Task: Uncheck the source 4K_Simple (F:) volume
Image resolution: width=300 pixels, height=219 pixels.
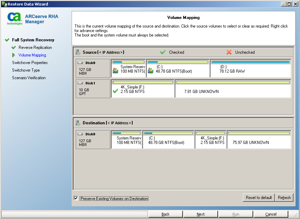Action: [x=116, y=91]
